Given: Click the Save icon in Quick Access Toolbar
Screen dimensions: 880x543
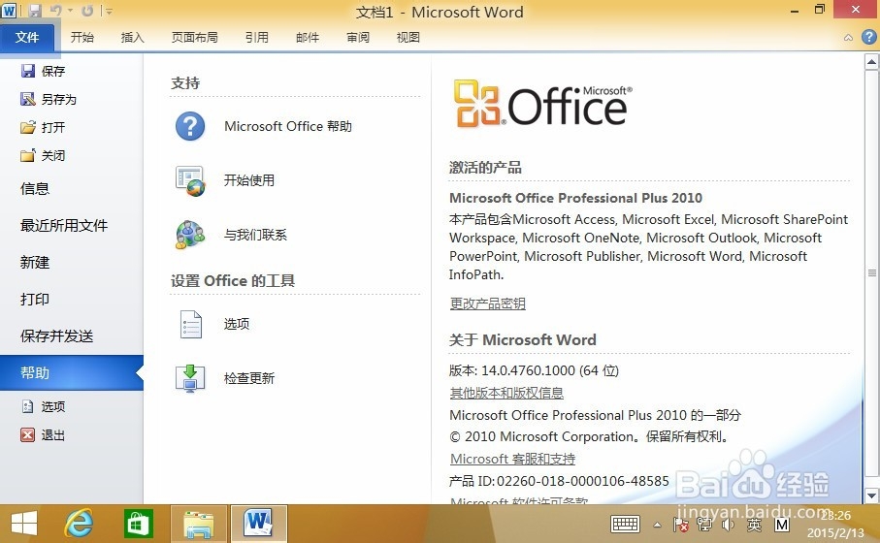Looking at the screenshot, I should click(x=35, y=10).
